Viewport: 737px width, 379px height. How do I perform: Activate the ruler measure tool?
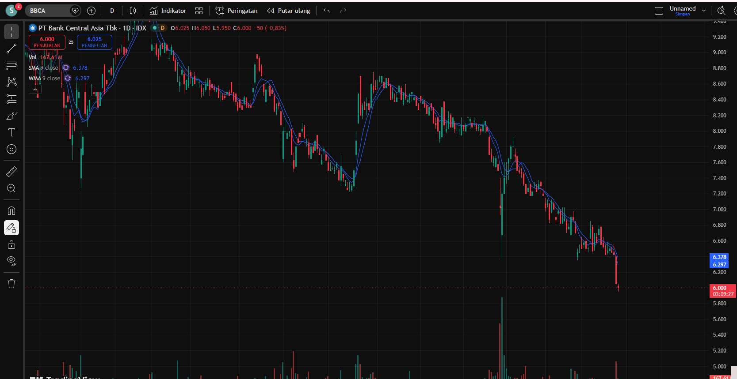click(x=11, y=171)
